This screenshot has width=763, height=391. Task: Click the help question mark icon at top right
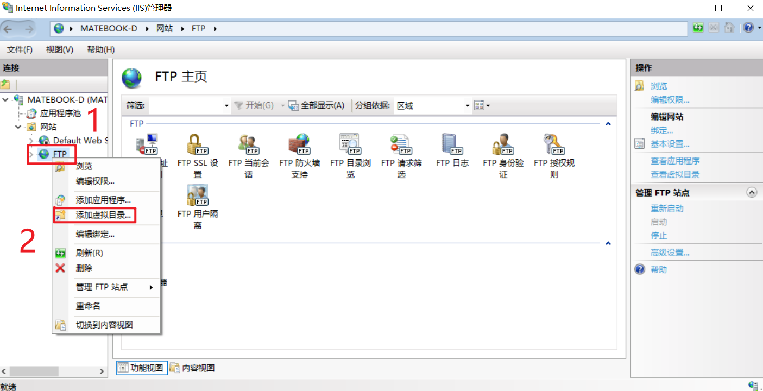[x=748, y=27]
